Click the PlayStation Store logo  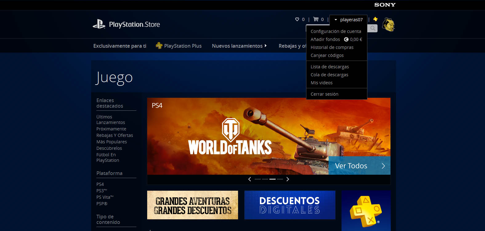[126, 24]
